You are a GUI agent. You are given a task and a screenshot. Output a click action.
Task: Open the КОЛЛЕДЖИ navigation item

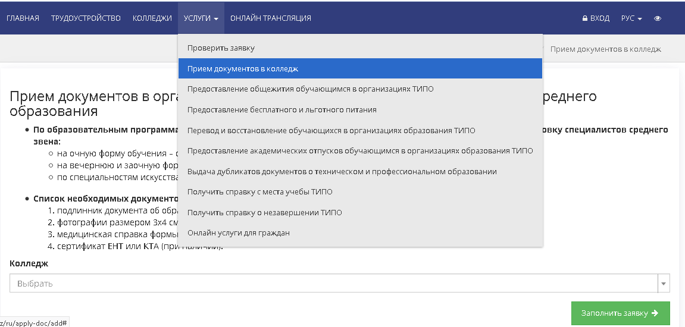tap(152, 18)
